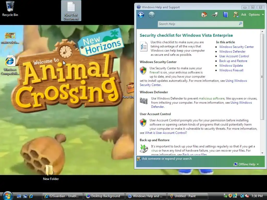Image resolution: width=267 pixels, height=200 pixels.
Task: Select the New Text Document desktop icon
Action: 71,10
